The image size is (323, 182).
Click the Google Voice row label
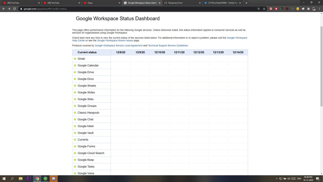(86, 173)
